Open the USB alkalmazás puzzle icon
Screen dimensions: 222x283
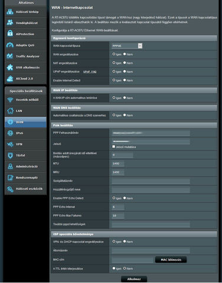[10, 67]
